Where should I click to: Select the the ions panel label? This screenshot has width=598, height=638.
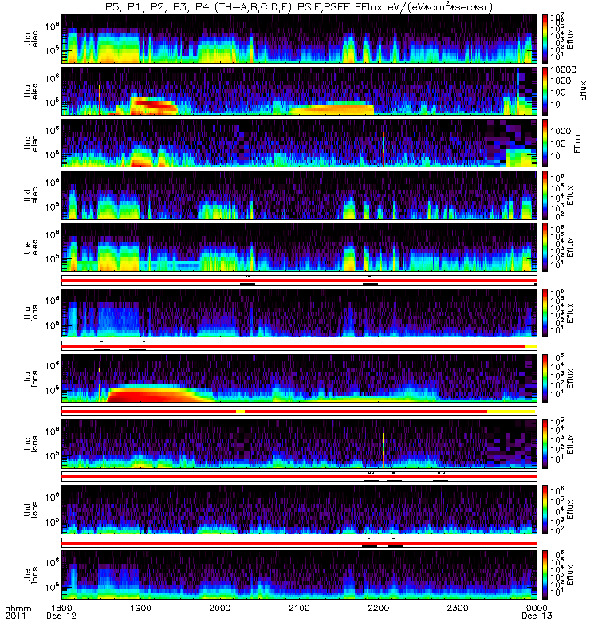31,576
